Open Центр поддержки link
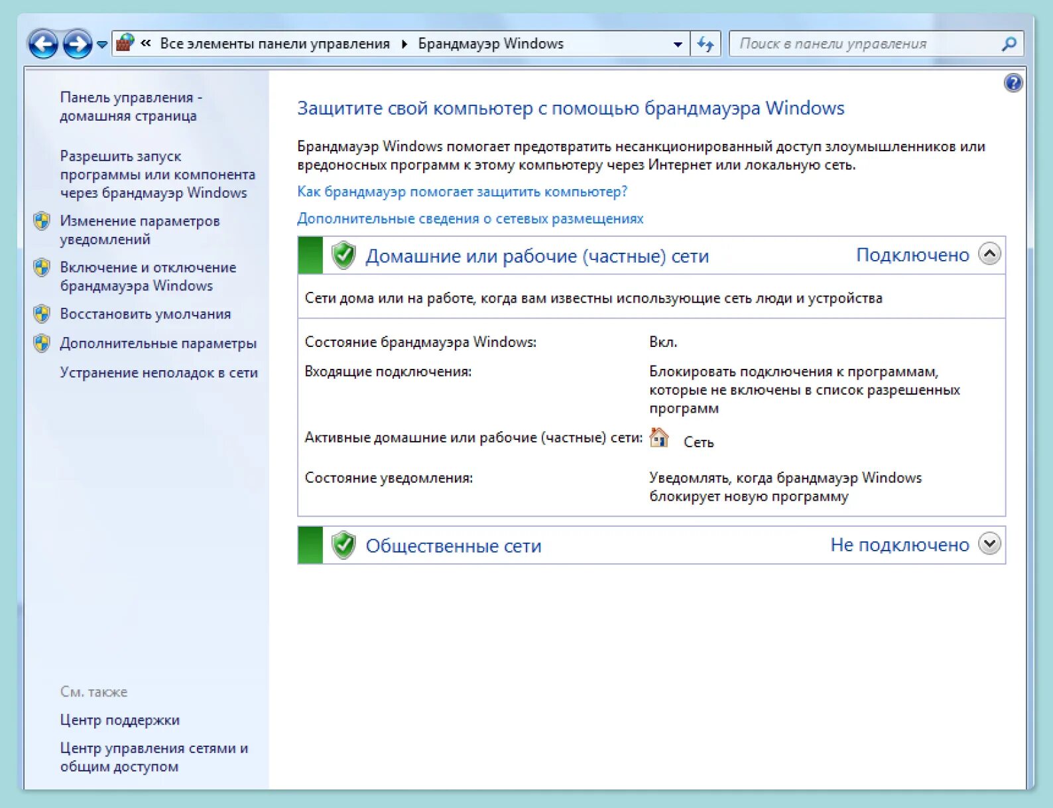This screenshot has height=808, width=1053. point(119,720)
